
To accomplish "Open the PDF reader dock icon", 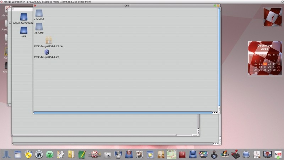I will 257,155.
